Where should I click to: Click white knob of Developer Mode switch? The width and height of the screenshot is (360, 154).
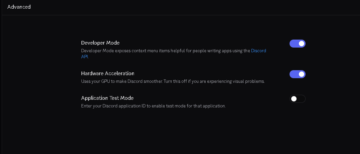pyautogui.click(x=302, y=44)
